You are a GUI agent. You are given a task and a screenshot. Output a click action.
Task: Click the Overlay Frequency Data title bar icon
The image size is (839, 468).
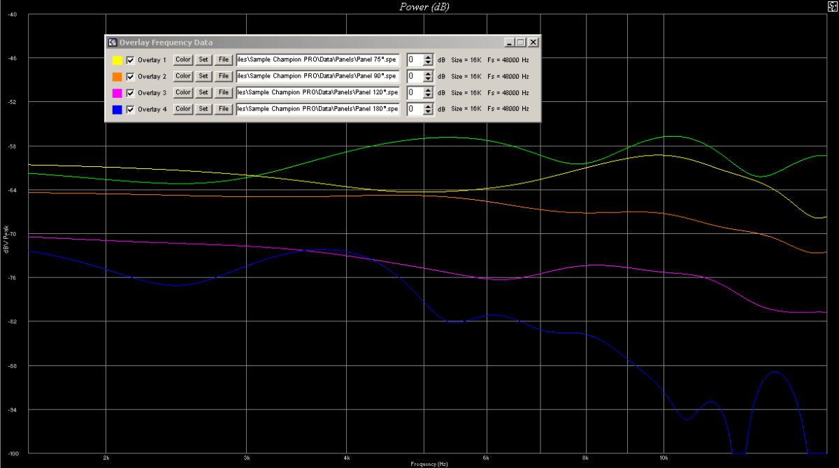point(112,43)
